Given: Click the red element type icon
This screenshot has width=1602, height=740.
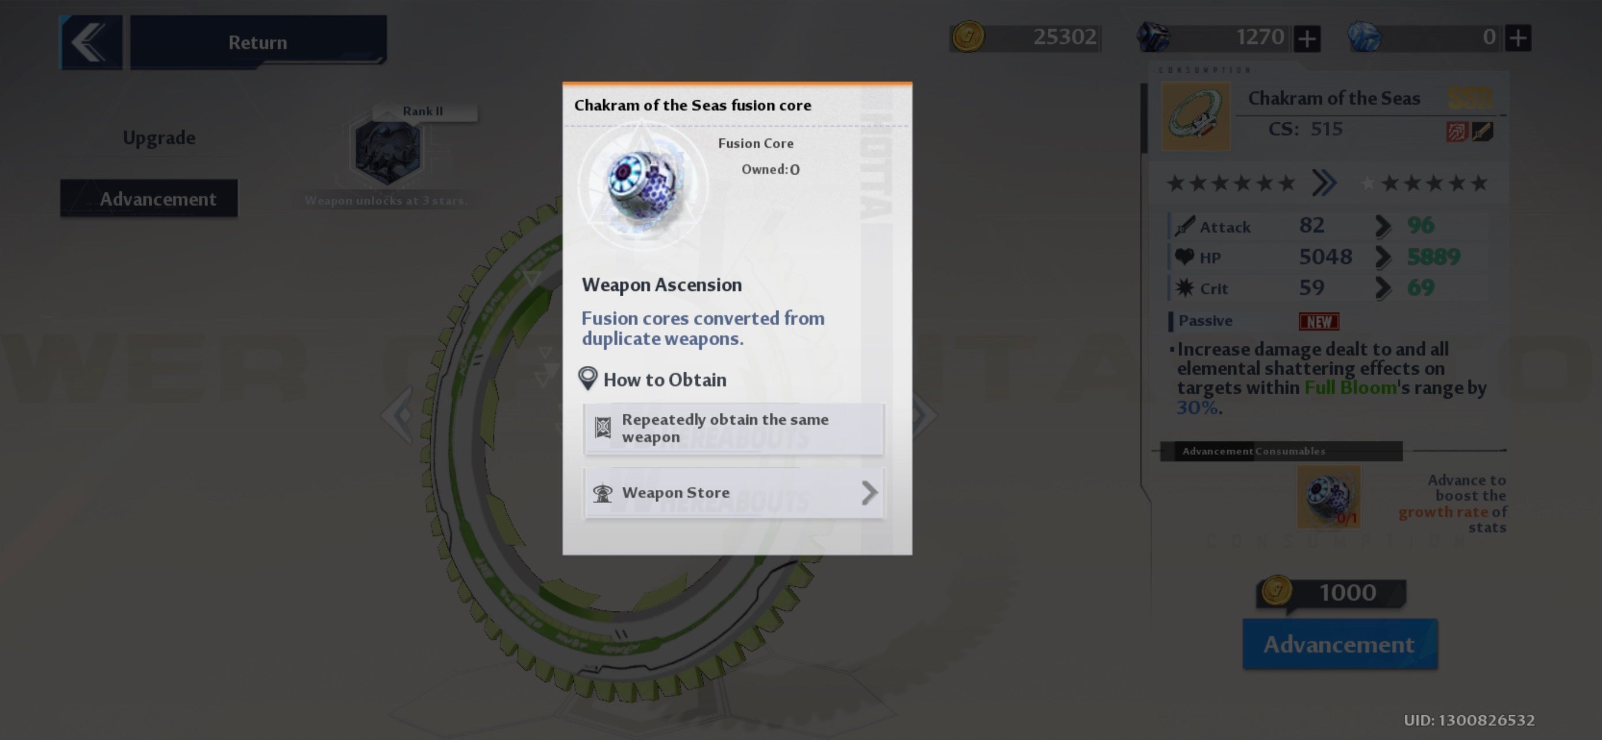Looking at the screenshot, I should pyautogui.click(x=1457, y=132).
